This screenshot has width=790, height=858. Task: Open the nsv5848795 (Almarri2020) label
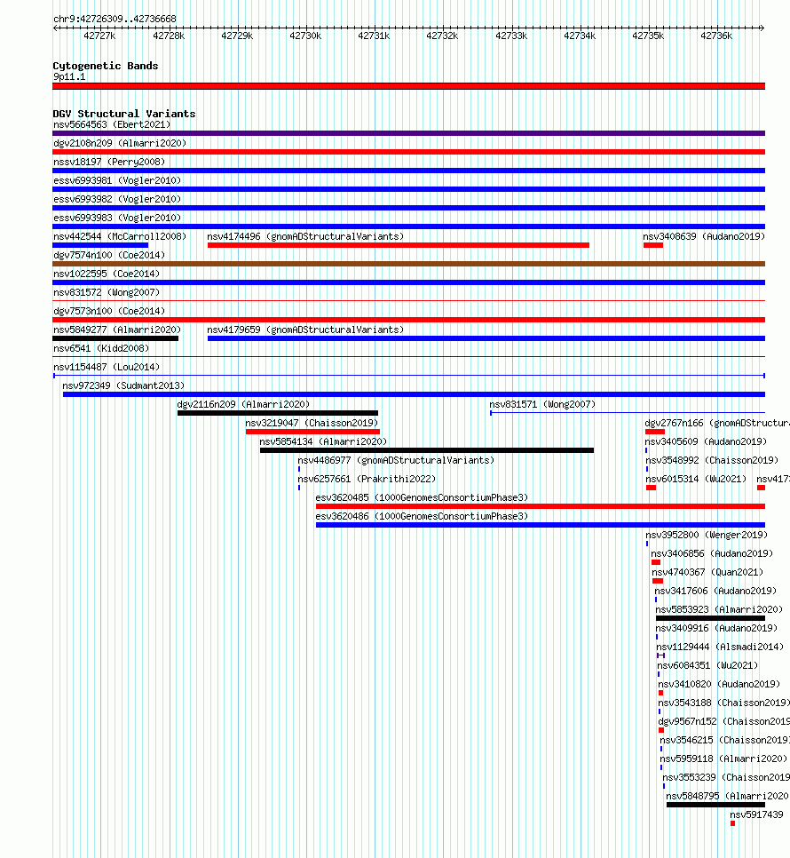pyautogui.click(x=728, y=796)
